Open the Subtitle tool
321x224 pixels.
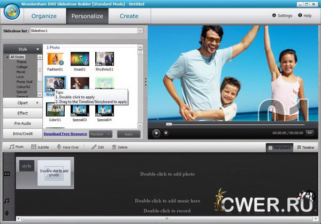pyautogui.click(x=40, y=146)
